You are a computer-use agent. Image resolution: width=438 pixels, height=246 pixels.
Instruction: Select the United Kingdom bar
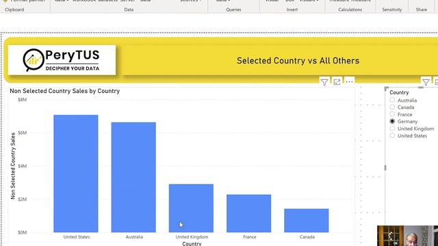[x=191, y=208]
